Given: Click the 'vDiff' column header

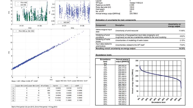Looking at the screenshot, I should click(x=77, y=86).
